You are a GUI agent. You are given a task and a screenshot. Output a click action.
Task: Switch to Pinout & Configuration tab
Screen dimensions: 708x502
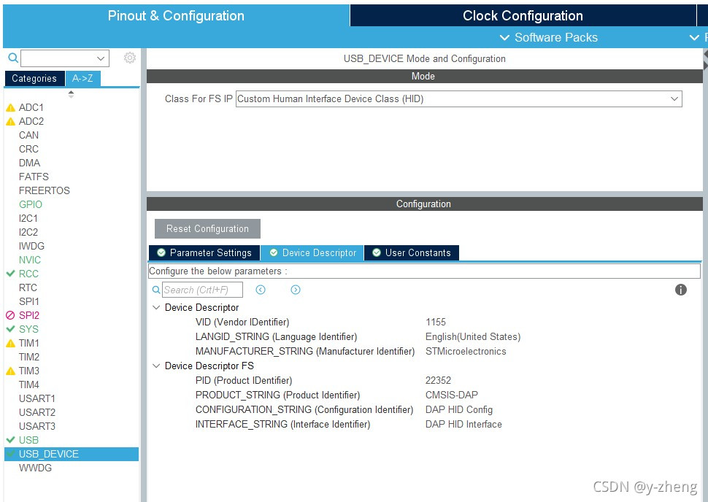176,16
